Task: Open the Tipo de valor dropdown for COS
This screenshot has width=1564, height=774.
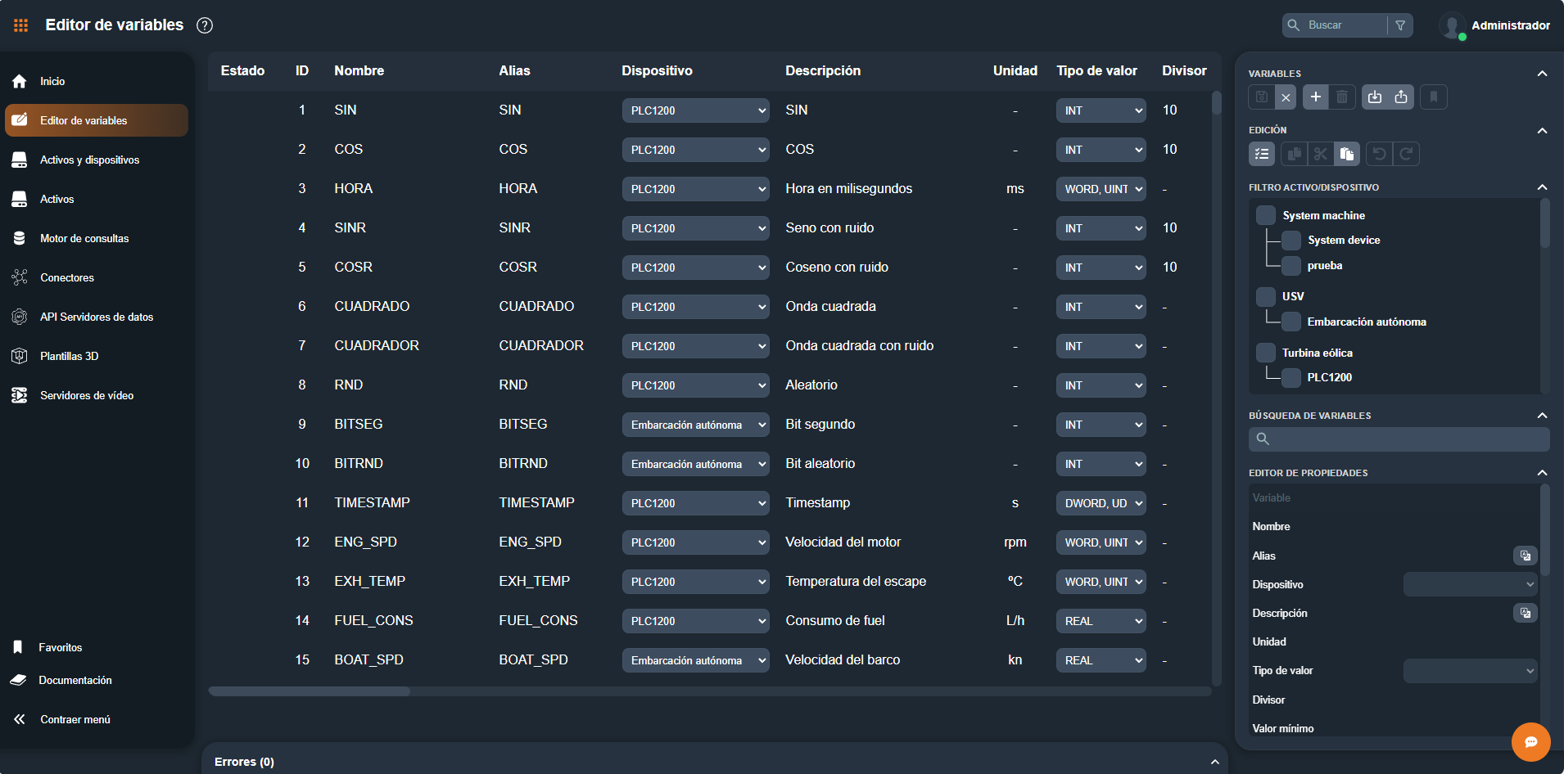Action: tap(1101, 149)
